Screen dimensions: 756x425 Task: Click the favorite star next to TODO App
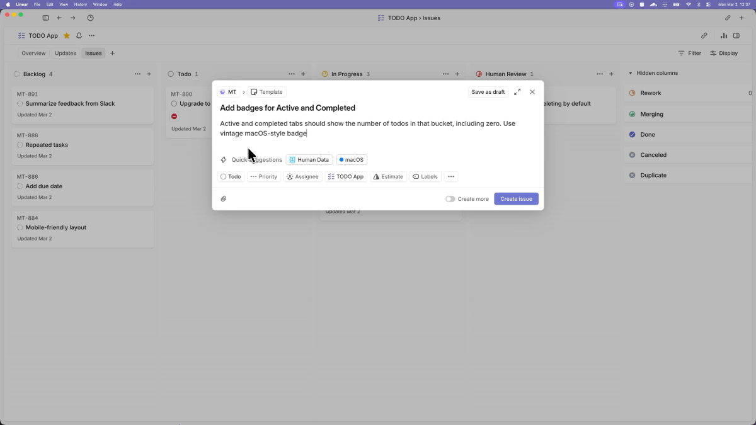pyautogui.click(x=67, y=36)
